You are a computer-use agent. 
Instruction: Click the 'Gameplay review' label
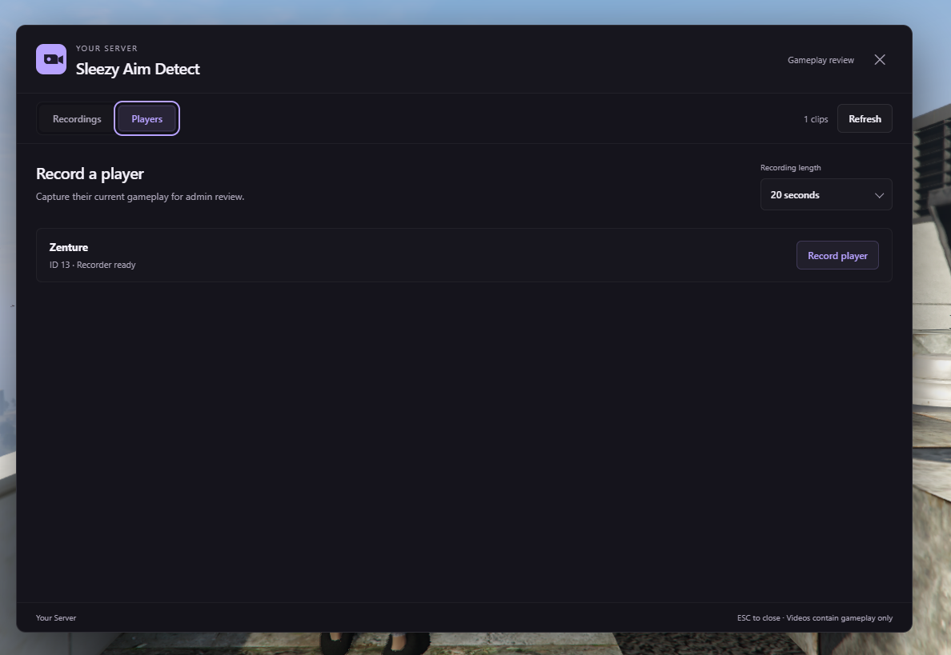click(821, 60)
